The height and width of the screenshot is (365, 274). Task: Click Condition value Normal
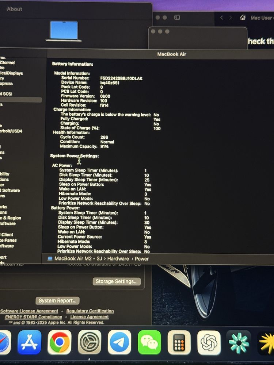pyautogui.click(x=107, y=142)
